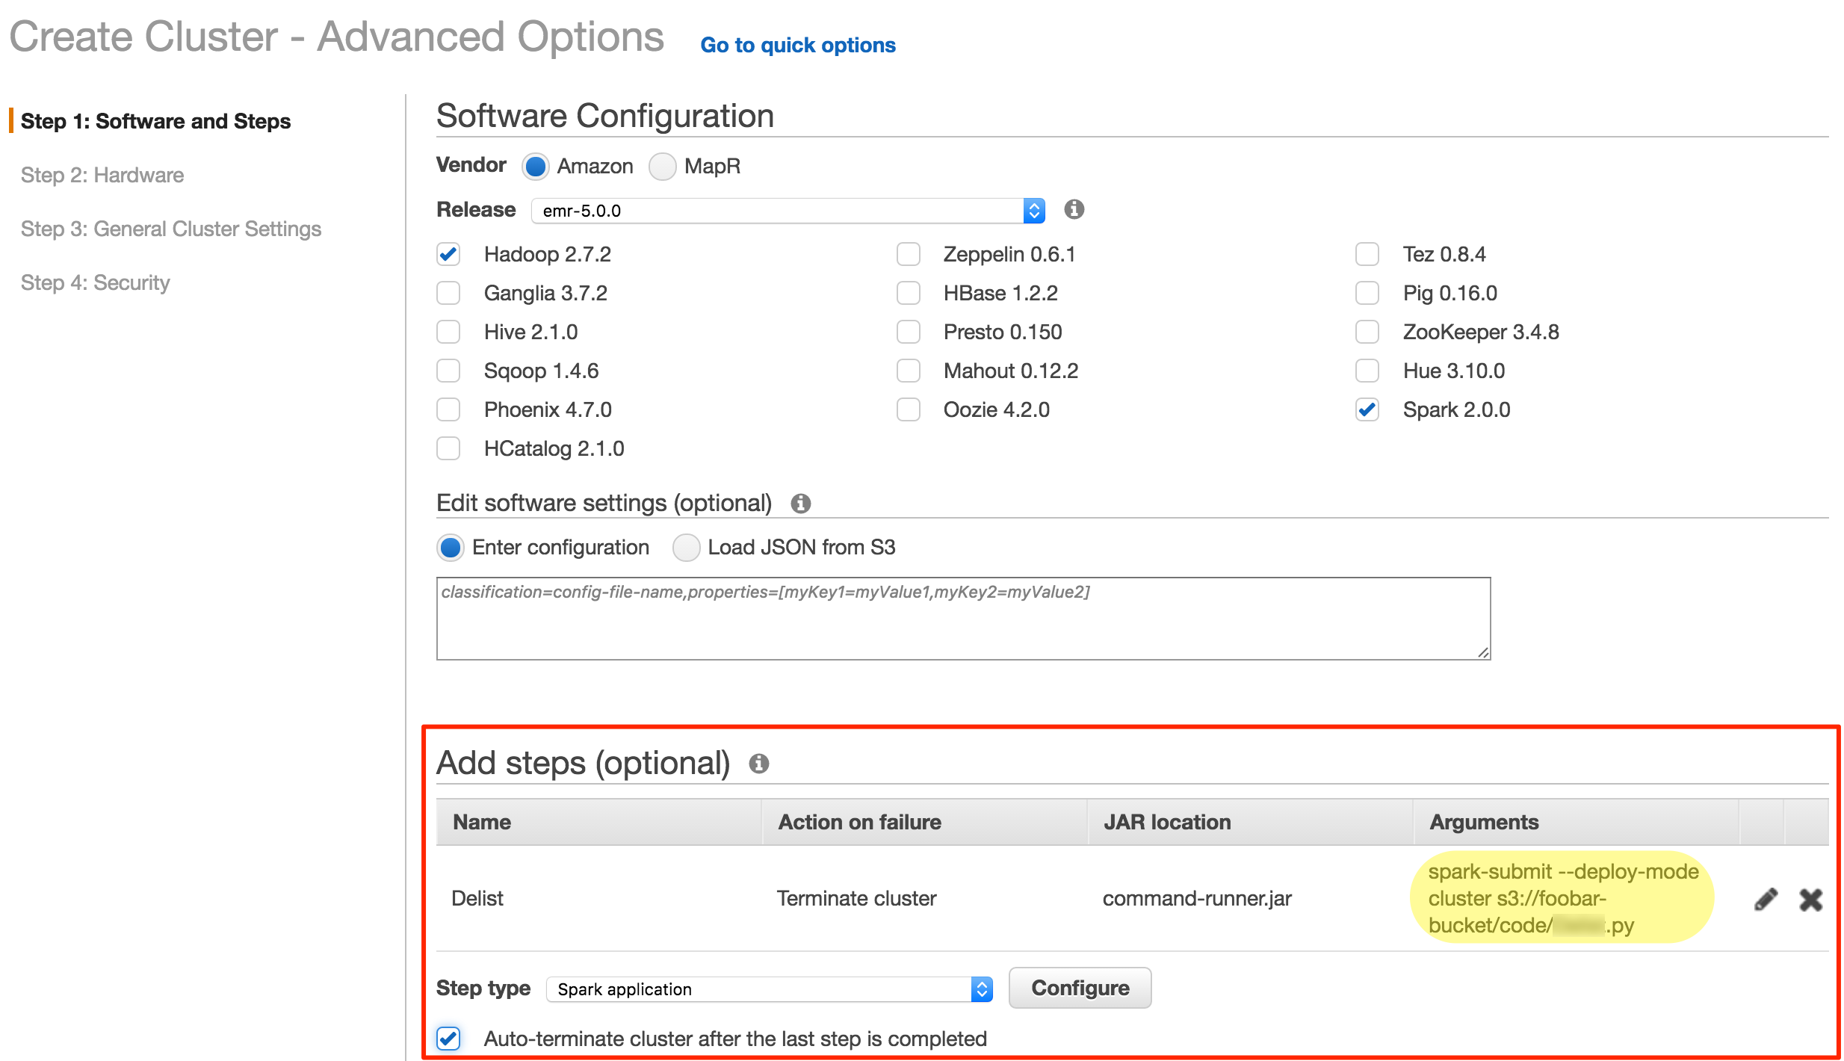Viewport: 1844px width, 1061px height.
Task: Toggle Auto-terminate cluster after last step
Action: [x=448, y=1038]
